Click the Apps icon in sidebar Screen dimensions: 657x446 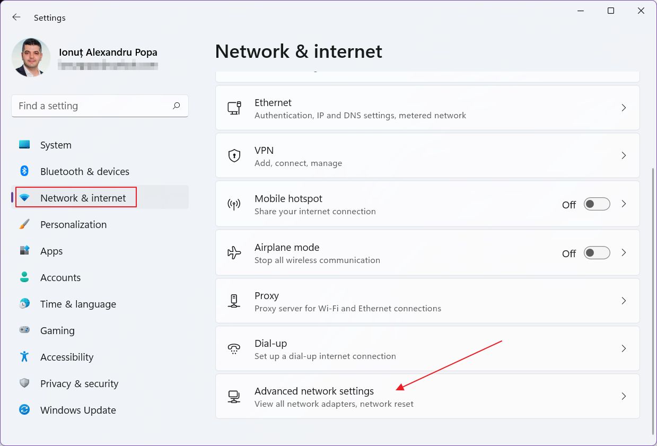(x=24, y=251)
